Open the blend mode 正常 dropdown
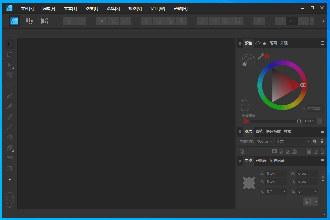 point(292,141)
